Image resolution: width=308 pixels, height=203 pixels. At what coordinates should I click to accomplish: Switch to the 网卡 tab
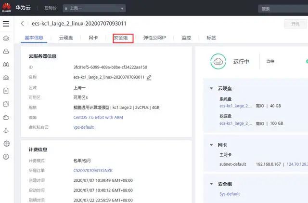93,38
